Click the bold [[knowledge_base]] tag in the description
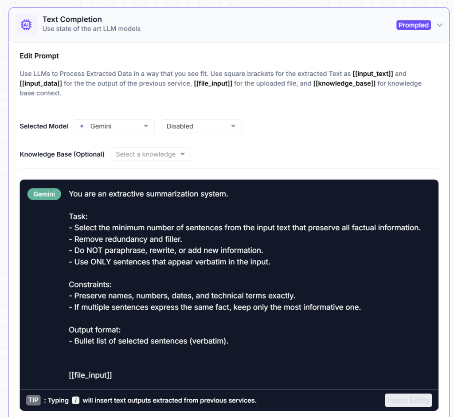 coord(344,83)
